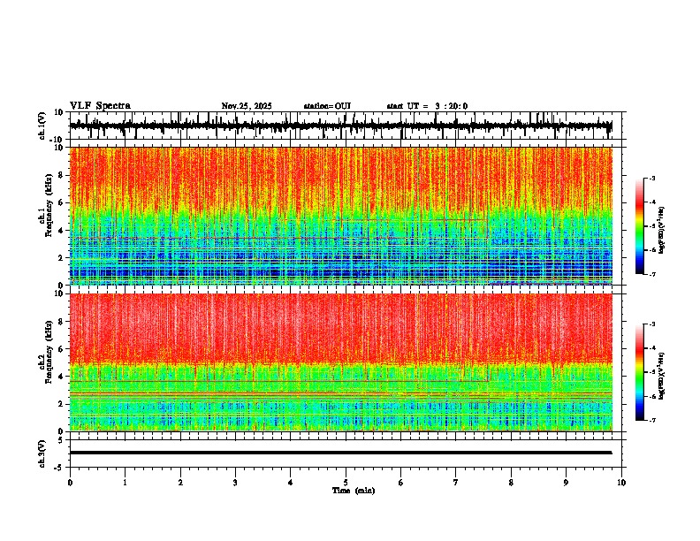Click the ch.1 colorbar log(PSD) unit label
700x541 pixels.
click(x=662, y=231)
